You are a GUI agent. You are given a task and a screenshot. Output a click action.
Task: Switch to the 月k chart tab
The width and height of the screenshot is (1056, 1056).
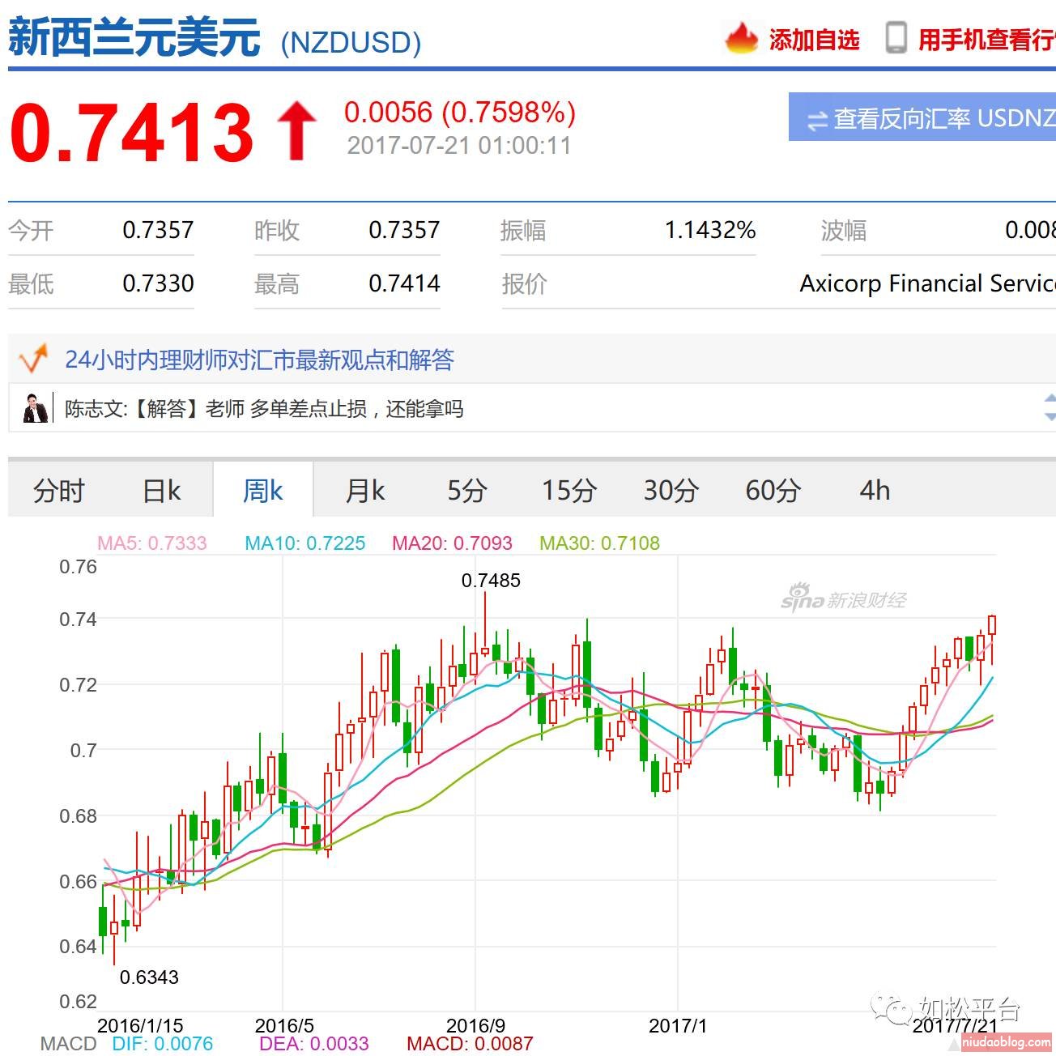(365, 491)
